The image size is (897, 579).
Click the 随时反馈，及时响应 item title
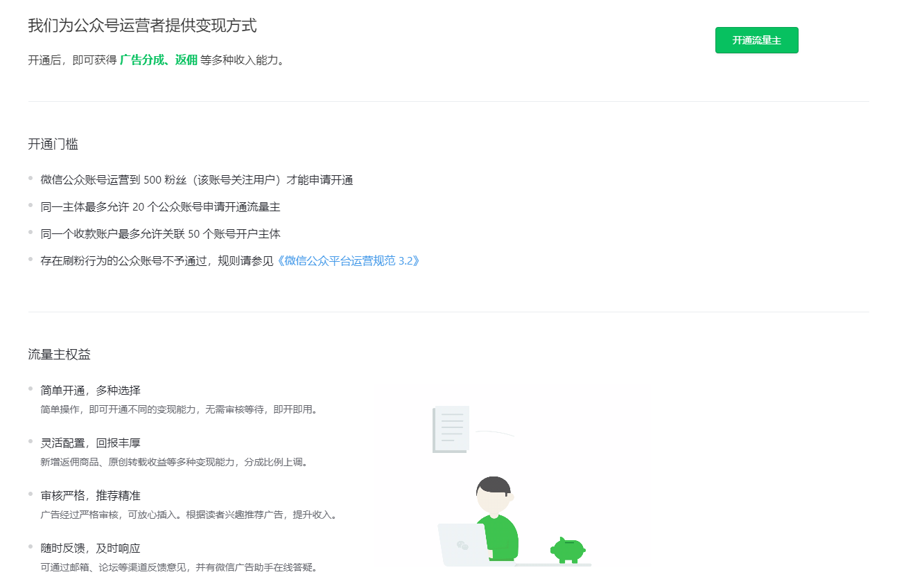[x=90, y=549]
